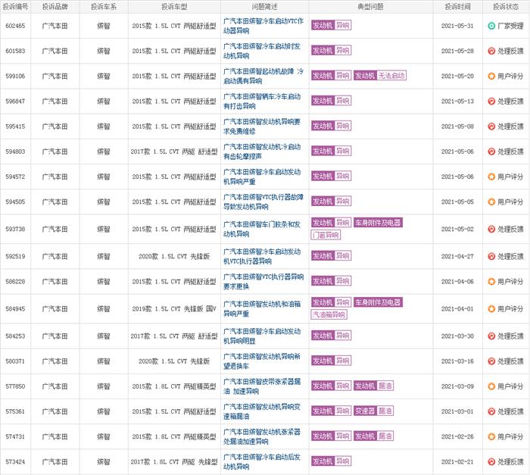
Task: Click the green 厂家受理 status icon for complaint 602465
Action: [x=491, y=26]
